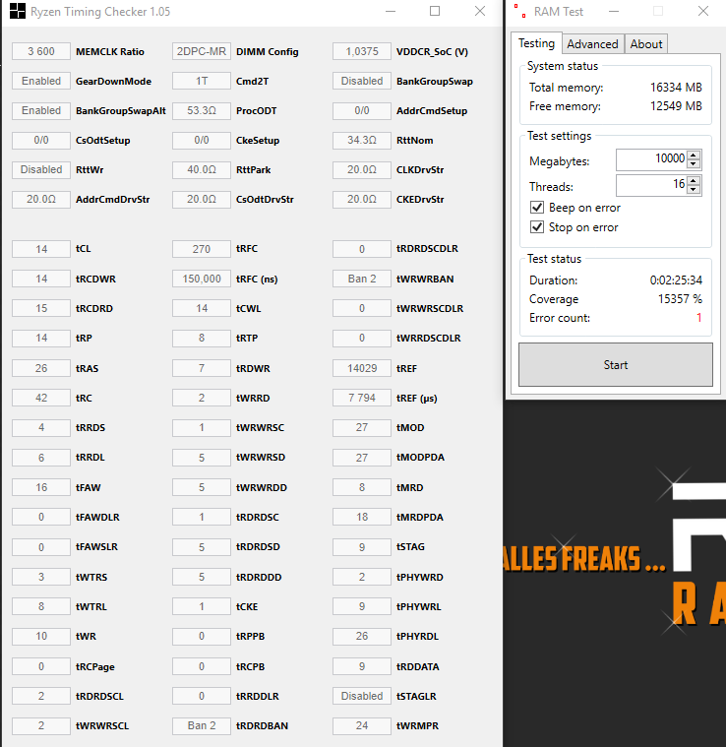The height and width of the screenshot is (747, 726).
Task: Click the RttPark value 40.0Ω
Action: coord(202,169)
